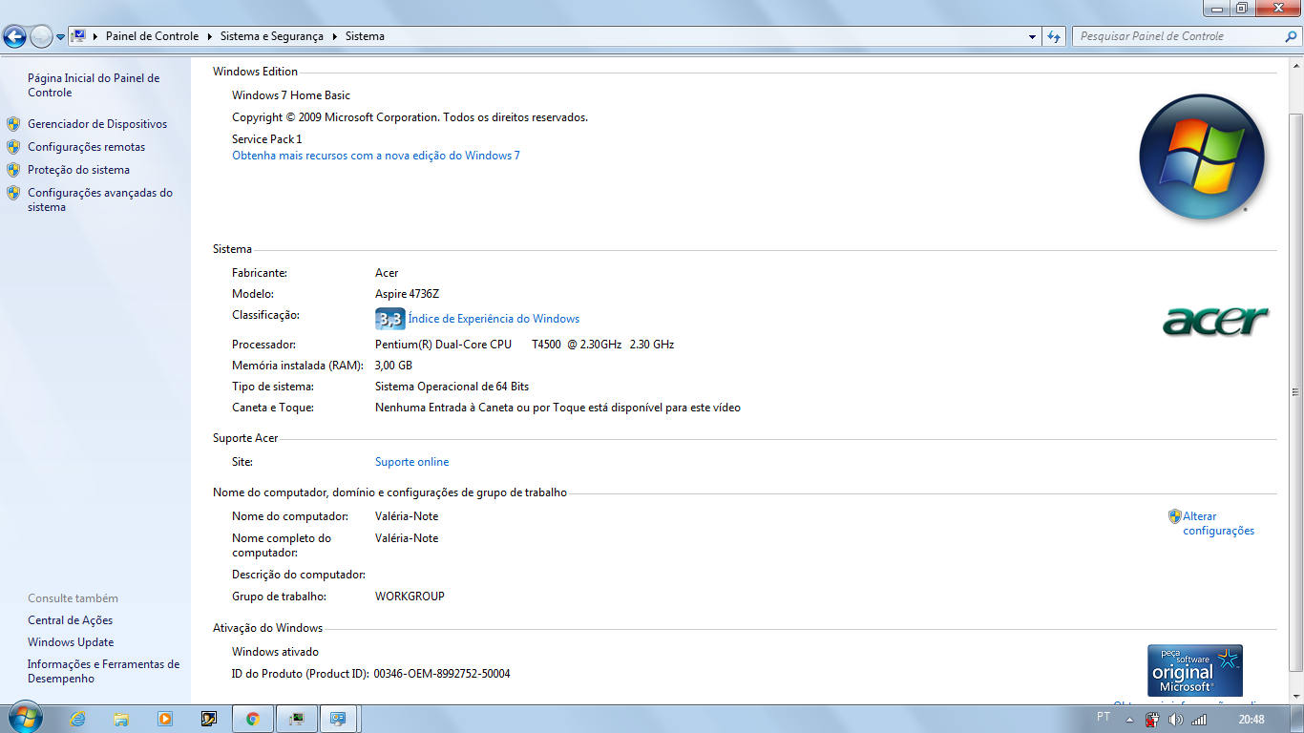Open Windows Explorer folder from taskbar
The height and width of the screenshot is (733, 1304).
(x=121, y=719)
